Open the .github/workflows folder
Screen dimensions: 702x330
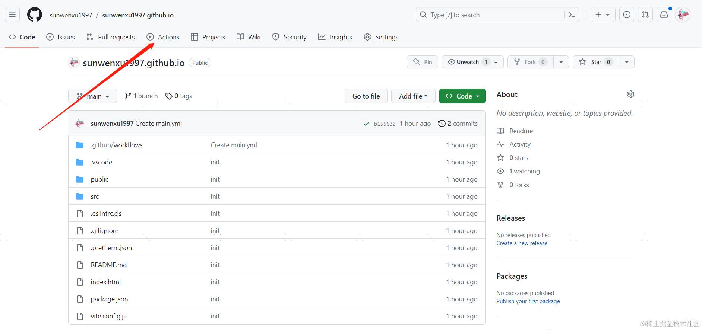click(x=117, y=145)
